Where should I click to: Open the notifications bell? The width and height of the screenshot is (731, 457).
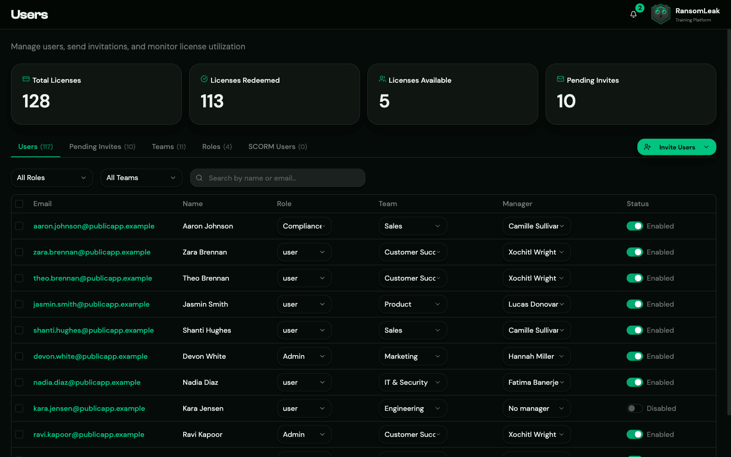[633, 15]
